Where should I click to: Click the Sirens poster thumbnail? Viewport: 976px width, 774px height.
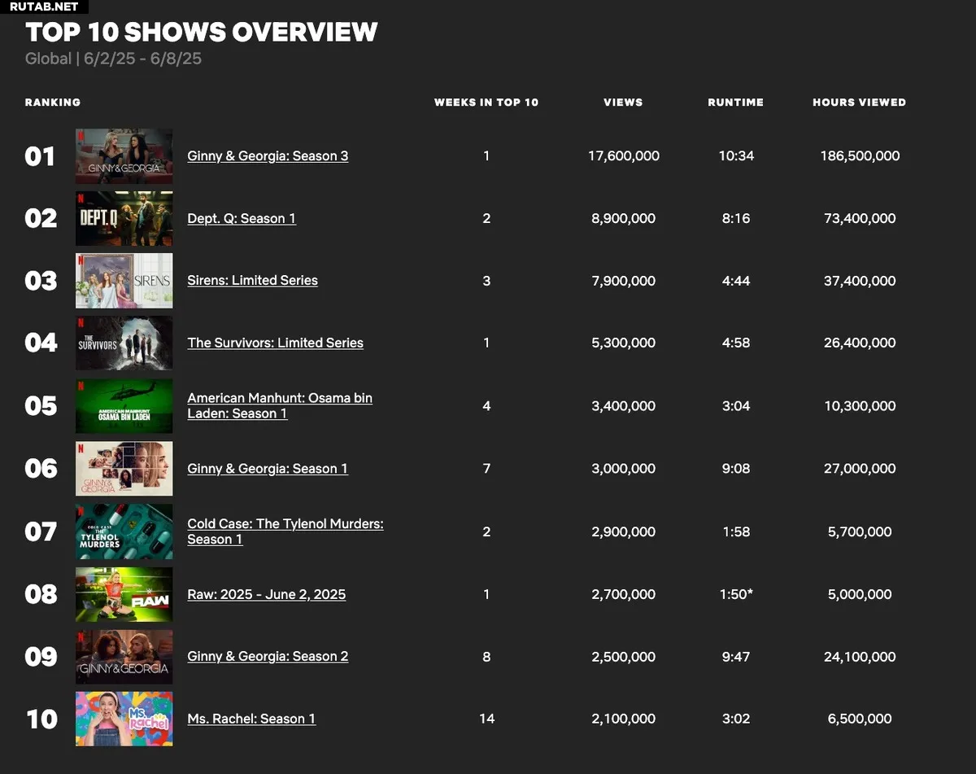click(124, 281)
